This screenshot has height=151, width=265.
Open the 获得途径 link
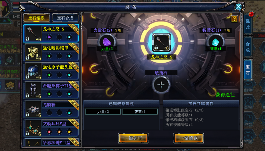(x=225, y=95)
